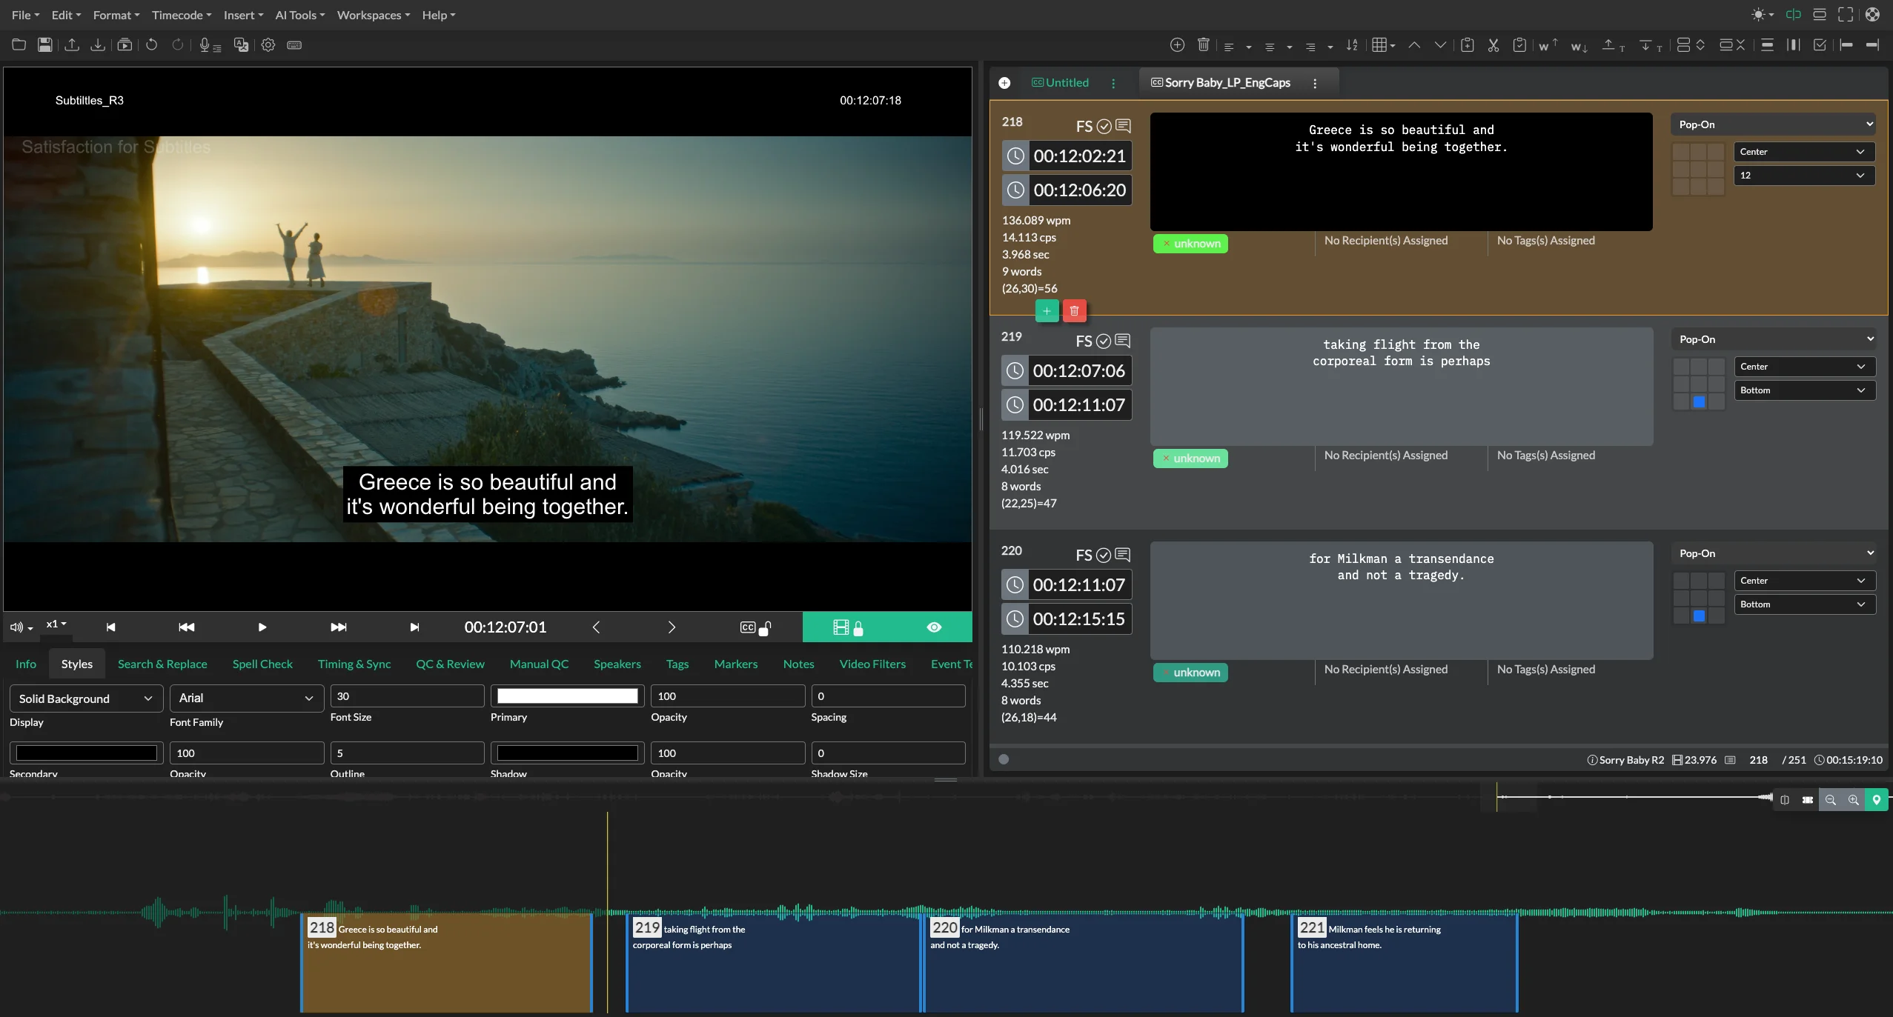The width and height of the screenshot is (1893, 1017).
Task: Start voice dictation with the microphone icon
Action: (208, 45)
